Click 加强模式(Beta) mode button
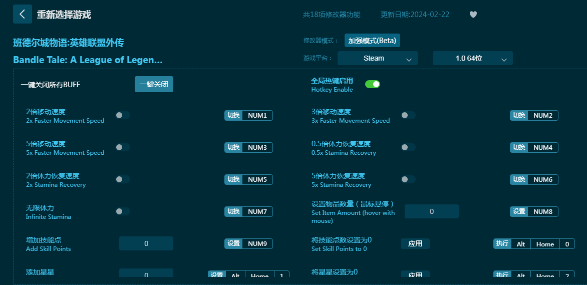Image resolution: width=587 pixels, height=285 pixels. click(x=372, y=41)
